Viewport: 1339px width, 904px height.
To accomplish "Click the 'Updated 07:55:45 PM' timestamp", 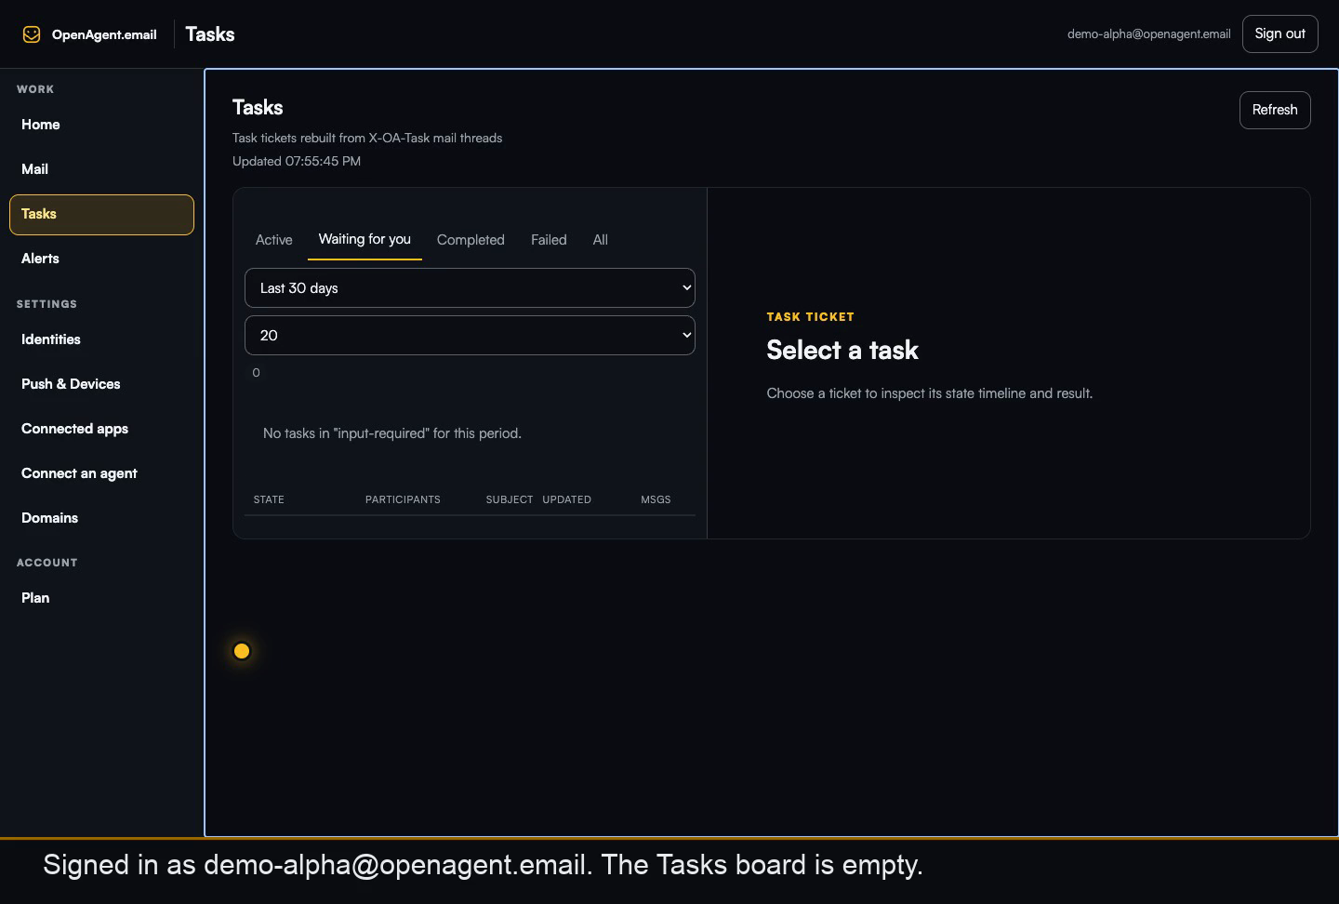I will pos(297,161).
